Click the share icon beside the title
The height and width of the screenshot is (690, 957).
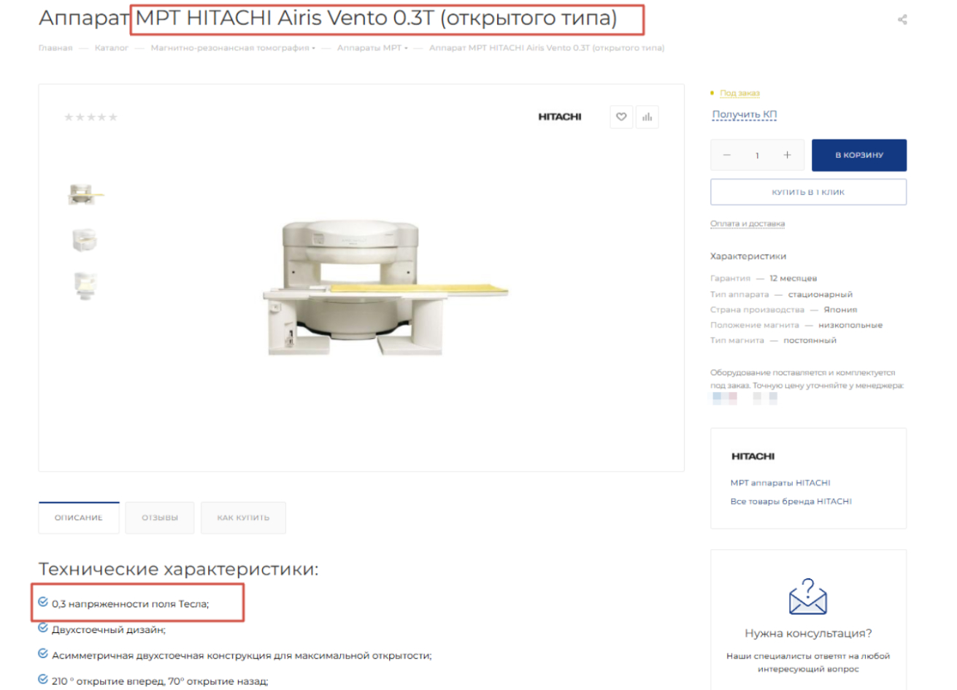point(902,20)
